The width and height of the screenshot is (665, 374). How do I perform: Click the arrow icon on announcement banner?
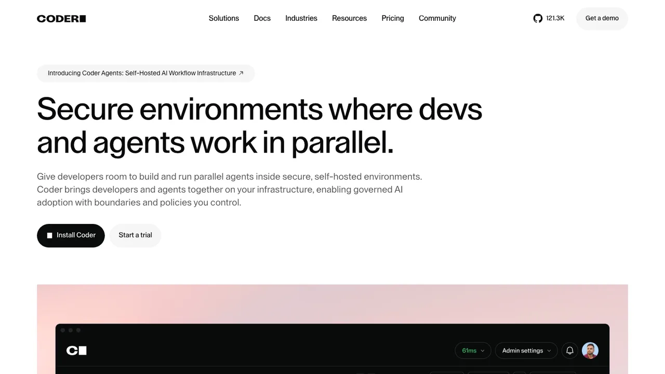tap(241, 73)
